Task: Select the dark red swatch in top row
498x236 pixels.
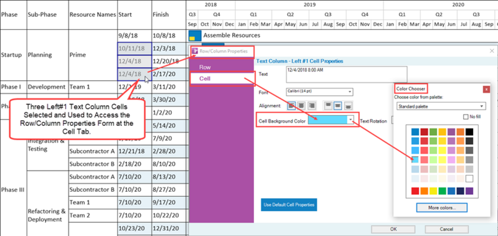Action: coord(424,132)
